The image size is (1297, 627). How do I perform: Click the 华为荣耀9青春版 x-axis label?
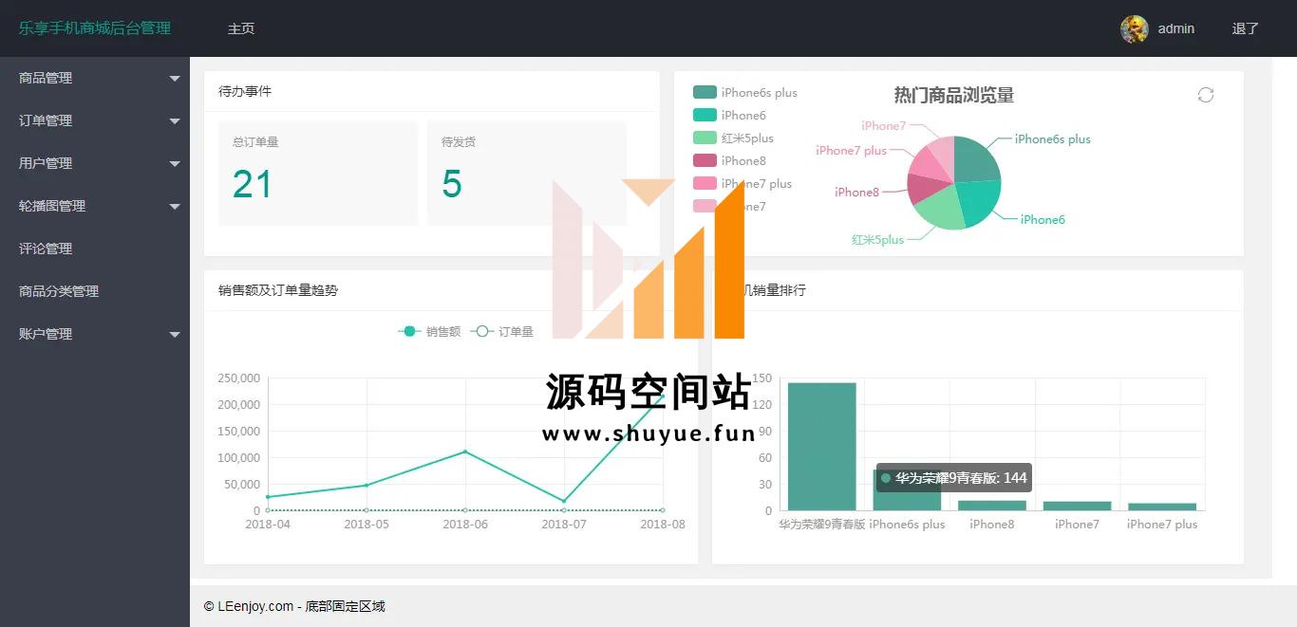(x=822, y=525)
